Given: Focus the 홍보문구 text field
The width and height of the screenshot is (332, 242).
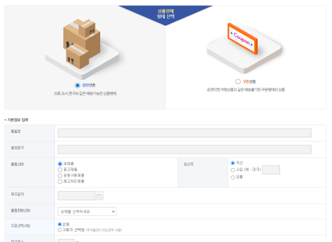Looking at the screenshot, I should pos(185,149).
